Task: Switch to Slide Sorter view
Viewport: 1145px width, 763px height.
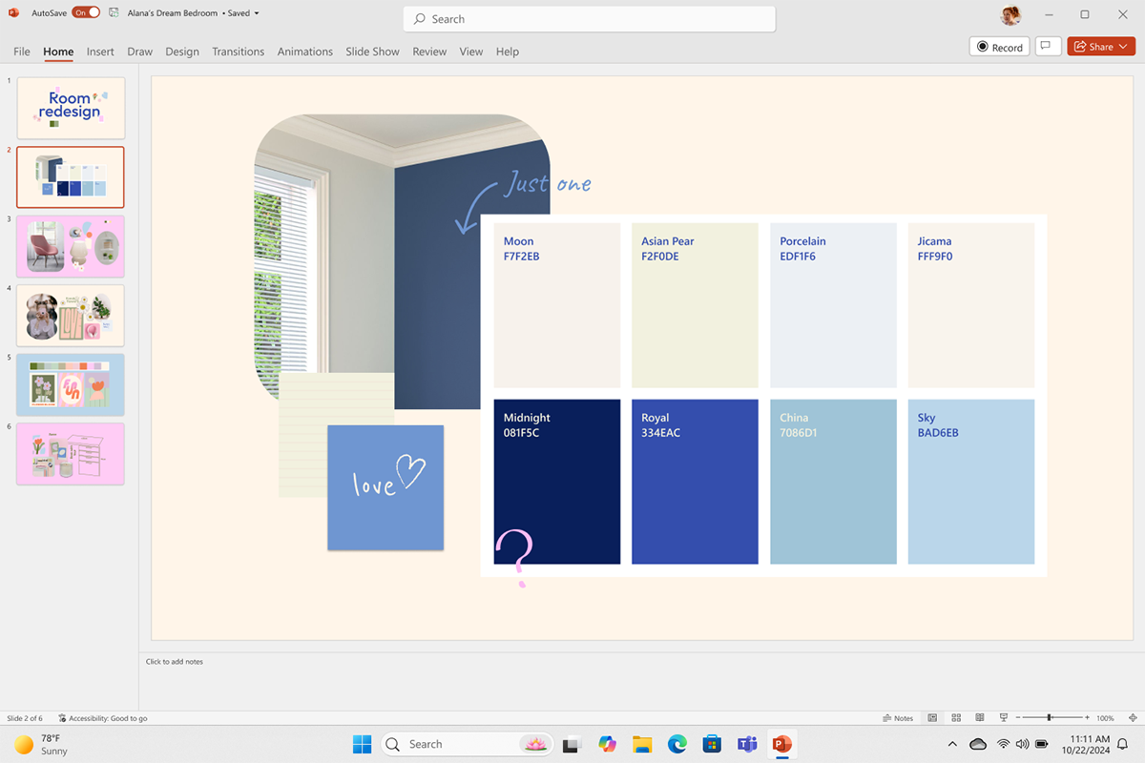Action: coord(955,718)
